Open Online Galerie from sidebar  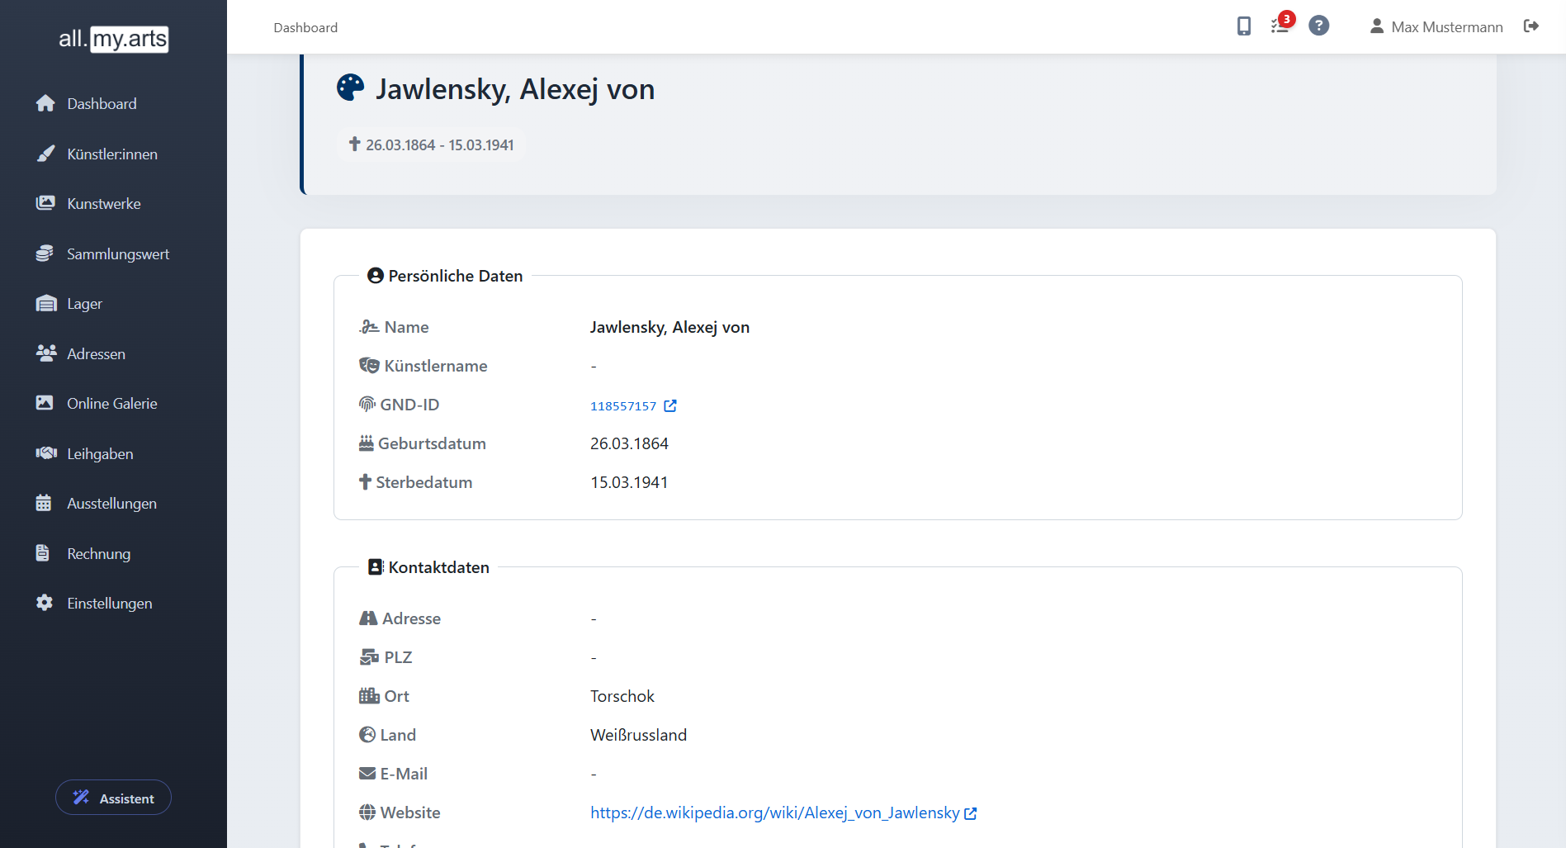click(112, 404)
